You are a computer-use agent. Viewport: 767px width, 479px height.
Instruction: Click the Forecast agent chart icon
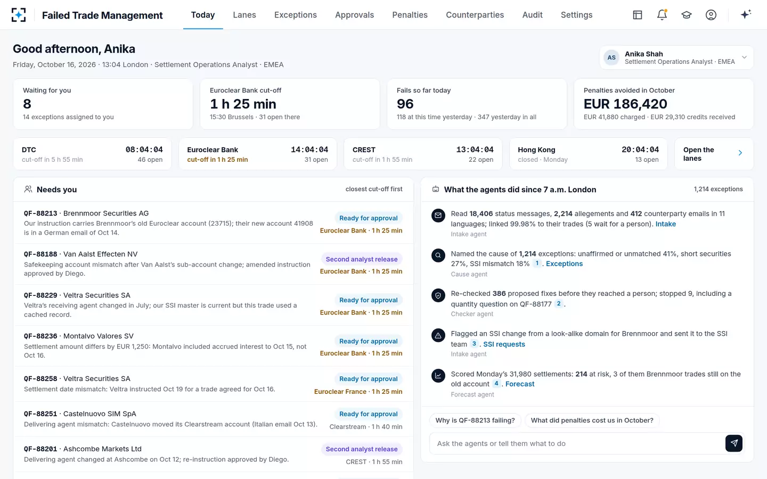coord(438,376)
